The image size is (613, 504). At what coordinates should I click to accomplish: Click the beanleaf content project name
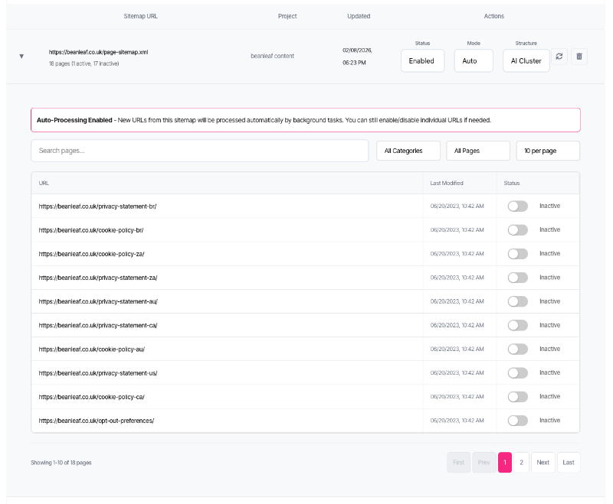pos(273,56)
